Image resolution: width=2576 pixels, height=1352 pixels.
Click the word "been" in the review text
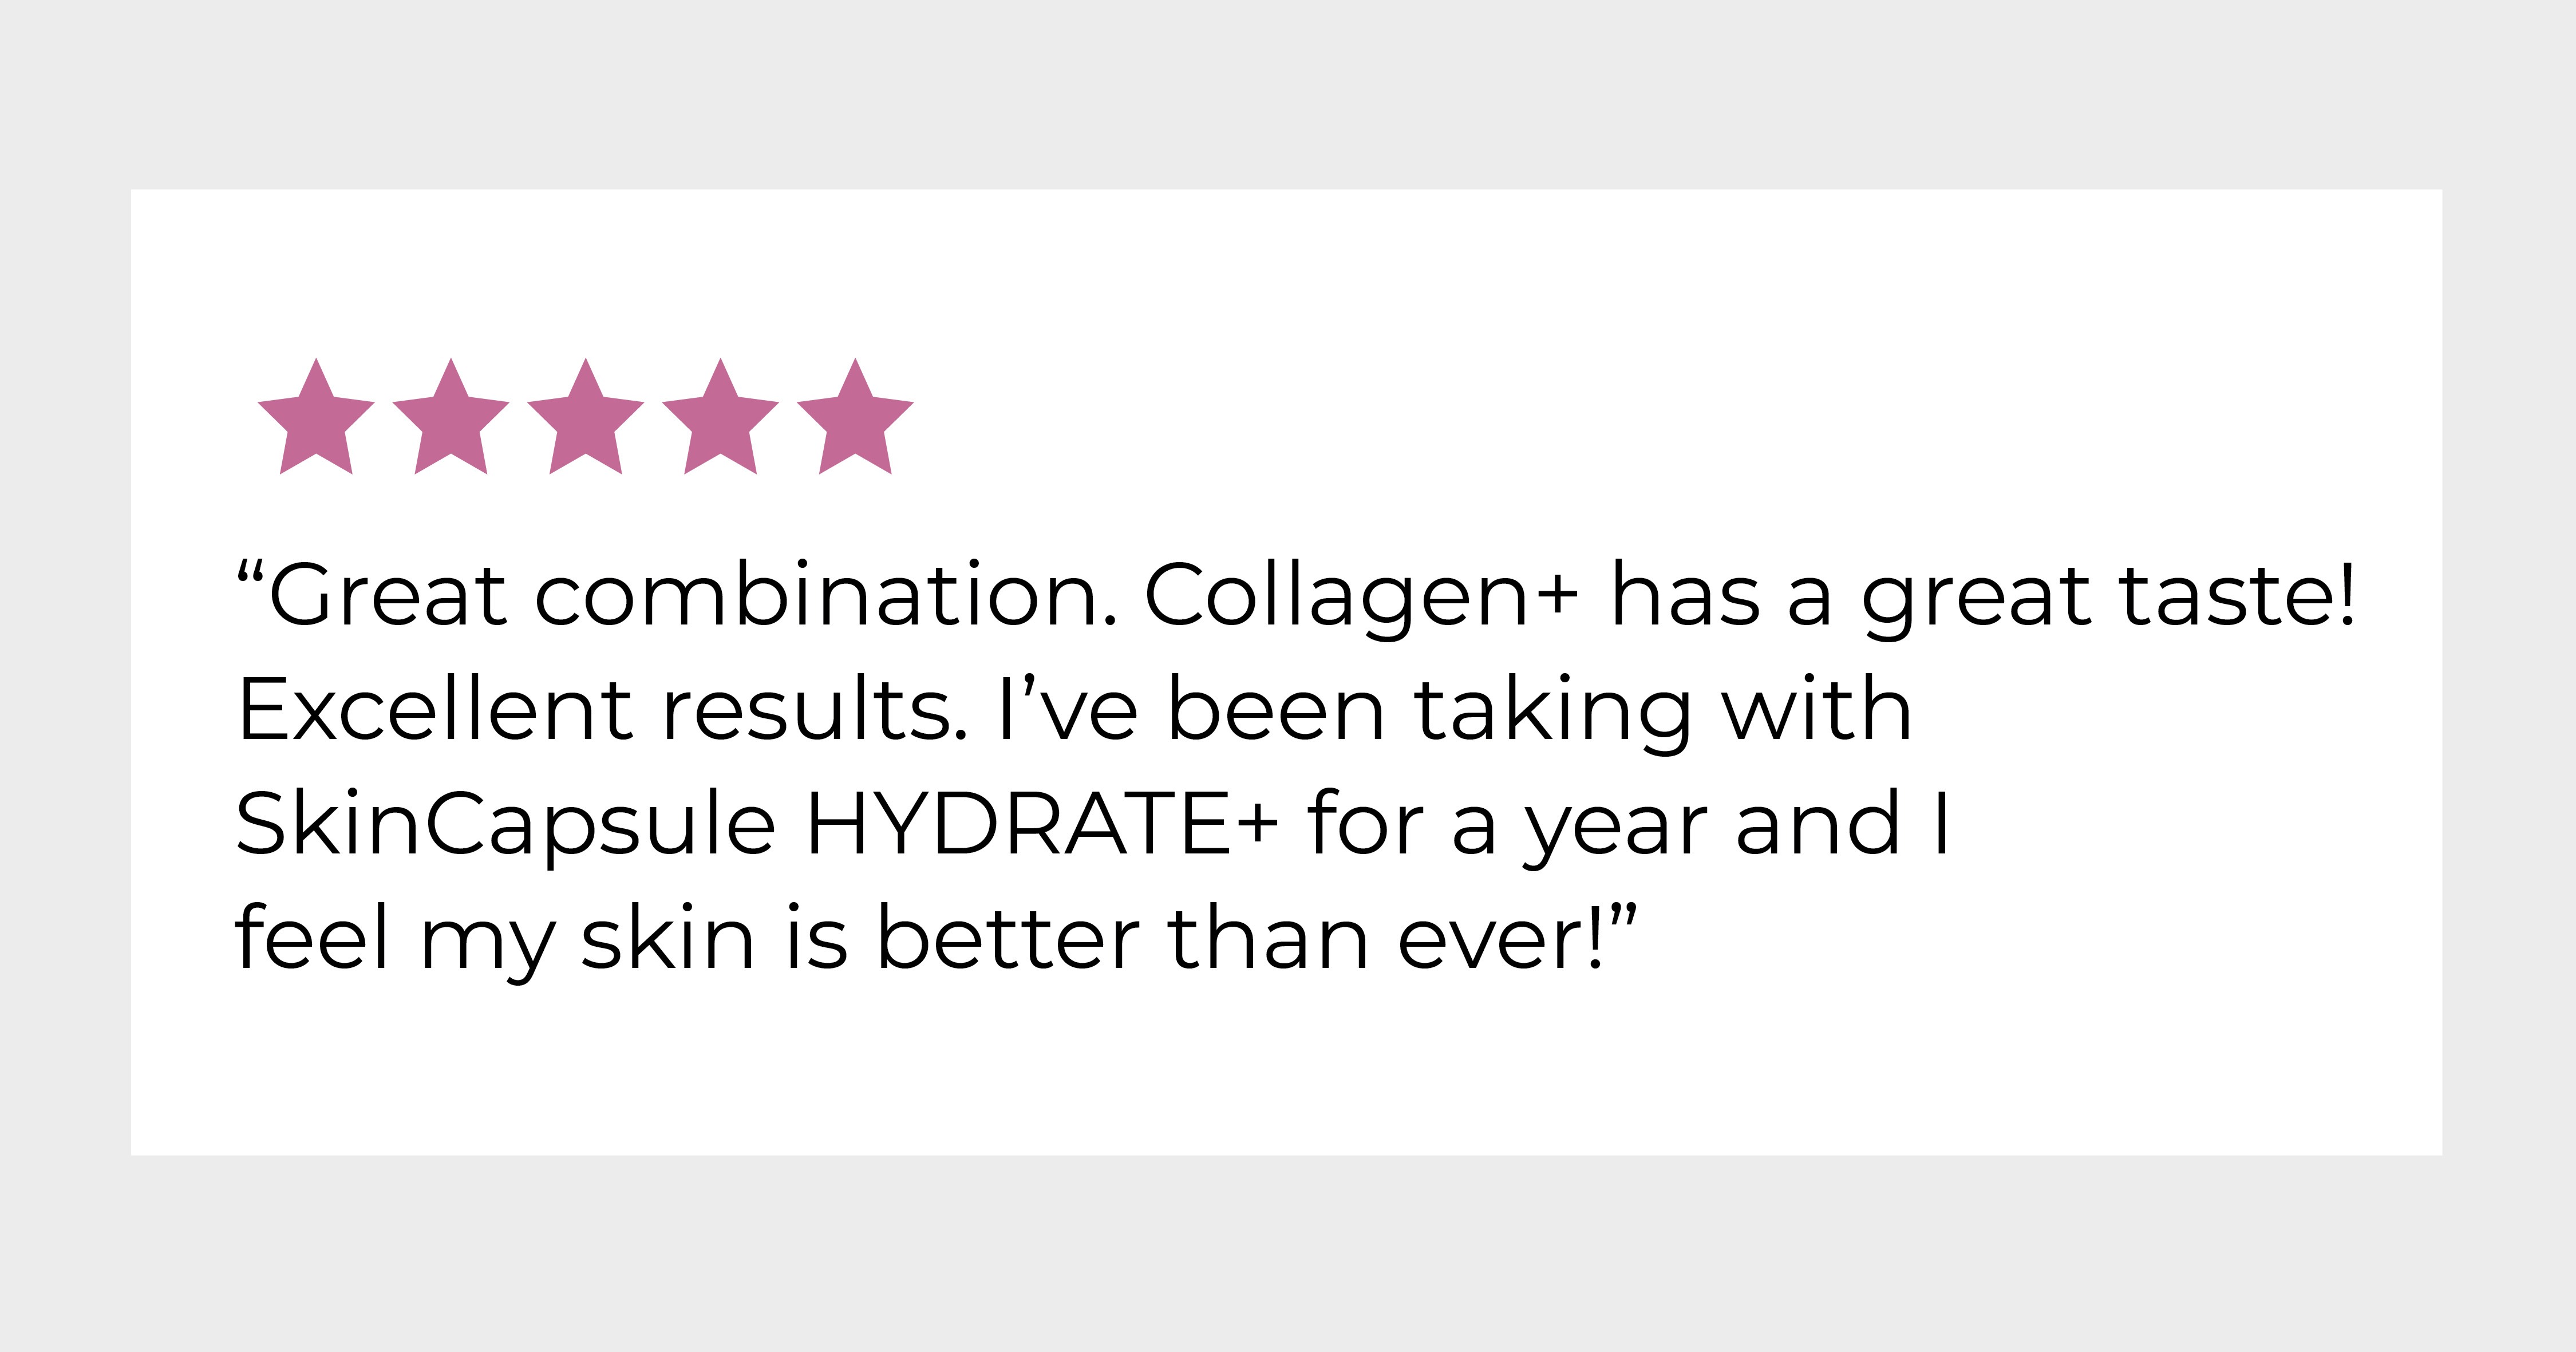pyautogui.click(x=1276, y=710)
